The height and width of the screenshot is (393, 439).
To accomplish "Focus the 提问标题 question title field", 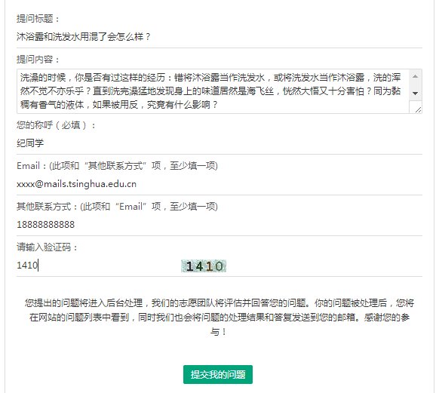I will (x=219, y=37).
